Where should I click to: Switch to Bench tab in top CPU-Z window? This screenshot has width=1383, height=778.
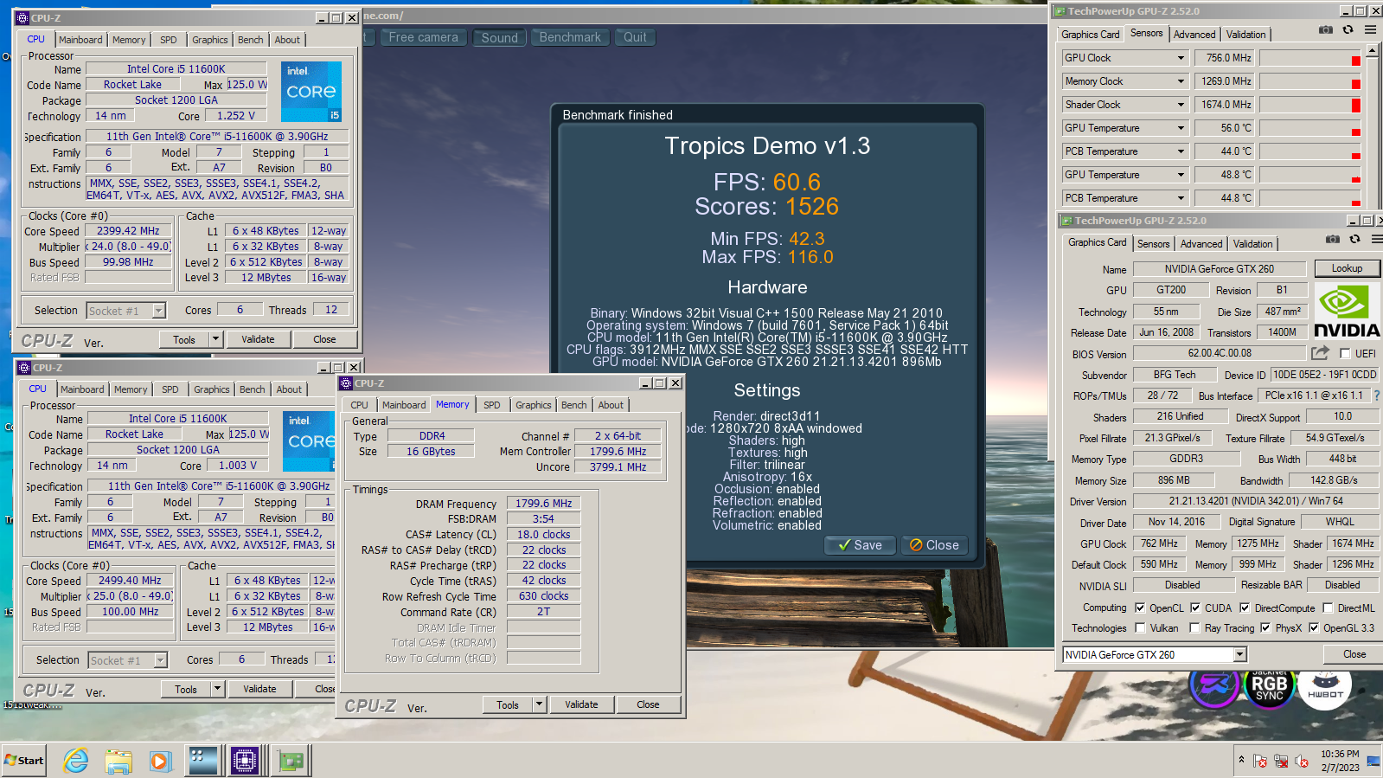coord(251,40)
